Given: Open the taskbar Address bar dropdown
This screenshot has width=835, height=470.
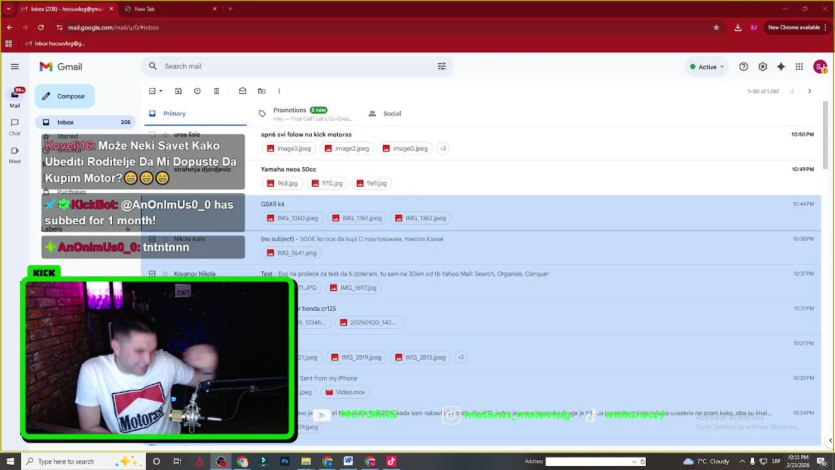Looking at the screenshot, I should [634, 462].
